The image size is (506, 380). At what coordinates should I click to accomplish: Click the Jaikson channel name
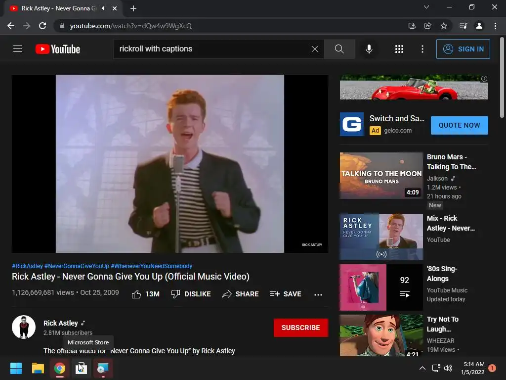pyautogui.click(x=437, y=178)
